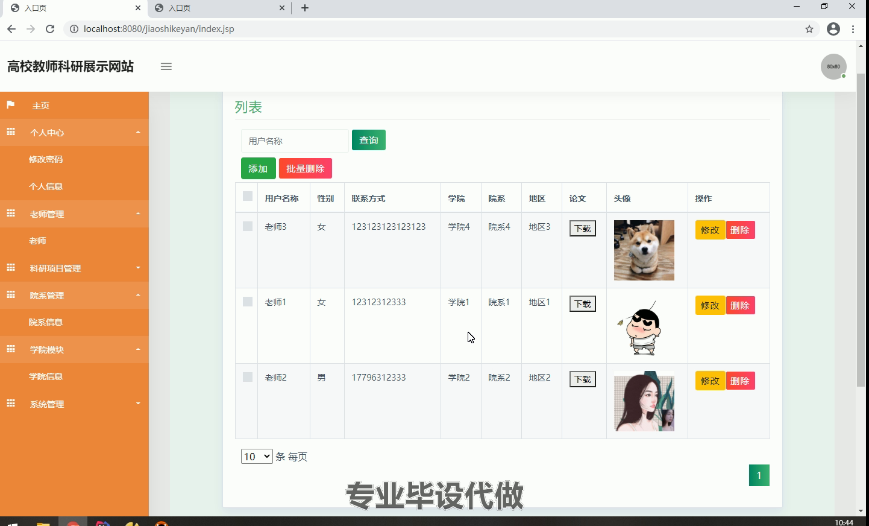Close the first 入口页 tab
This screenshot has width=869, height=526.
coord(138,8)
